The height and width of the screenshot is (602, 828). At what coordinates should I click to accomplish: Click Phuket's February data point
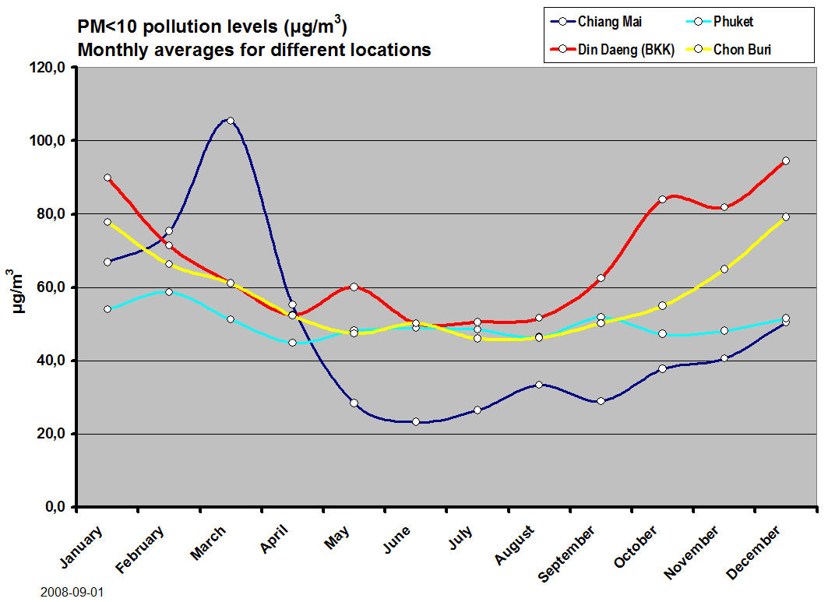[x=168, y=292]
